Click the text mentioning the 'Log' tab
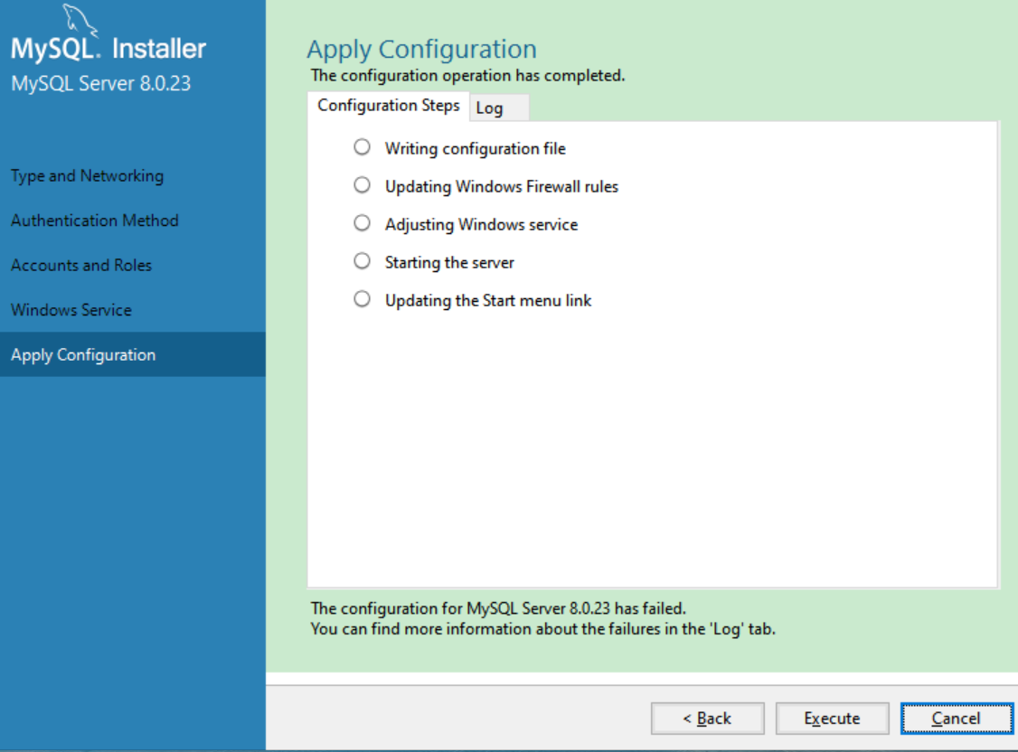1018x752 pixels. coord(542,629)
